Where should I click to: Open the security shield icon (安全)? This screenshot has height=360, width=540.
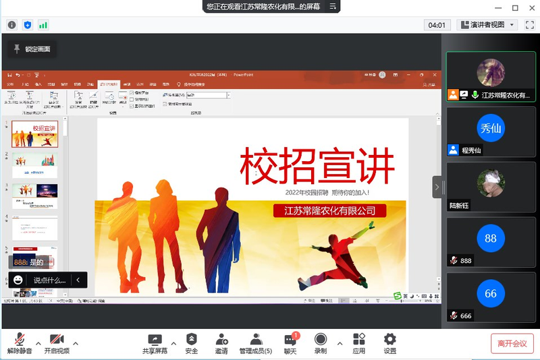pyautogui.click(x=192, y=339)
